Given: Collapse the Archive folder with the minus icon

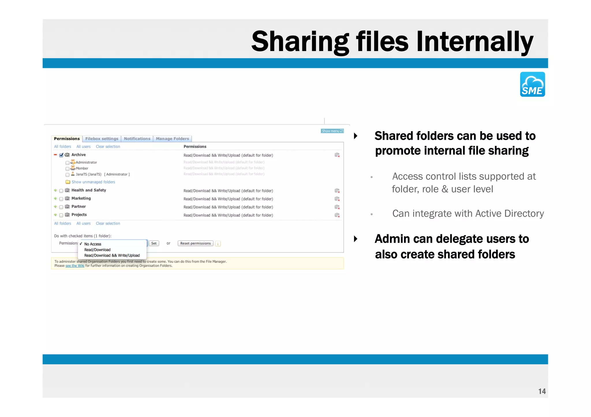Looking at the screenshot, I should [55, 155].
